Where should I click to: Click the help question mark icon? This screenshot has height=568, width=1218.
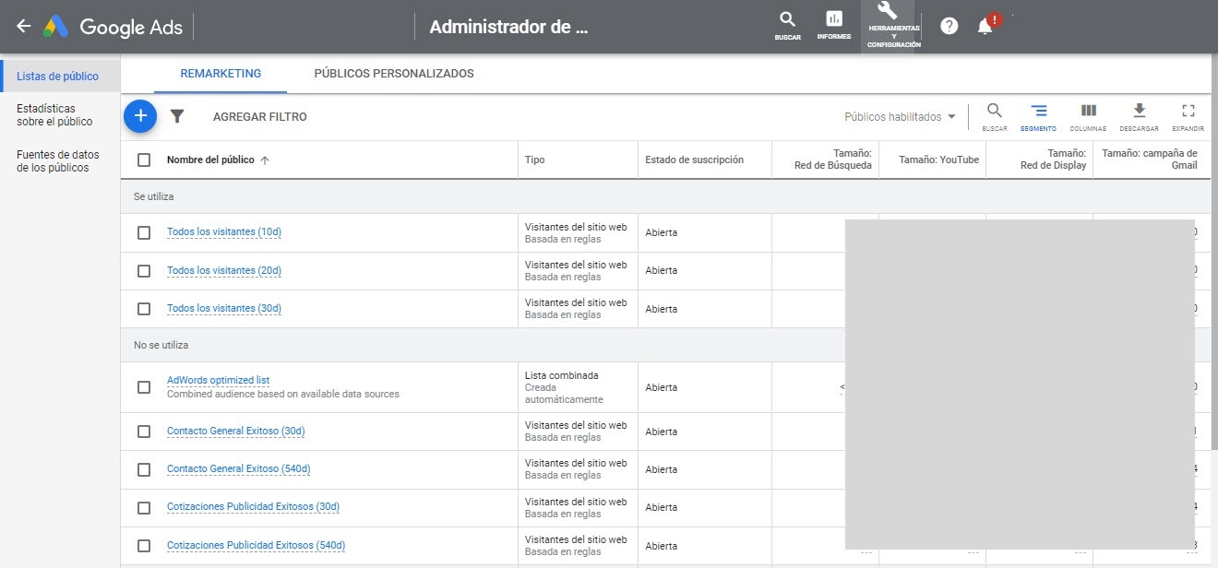pos(949,26)
